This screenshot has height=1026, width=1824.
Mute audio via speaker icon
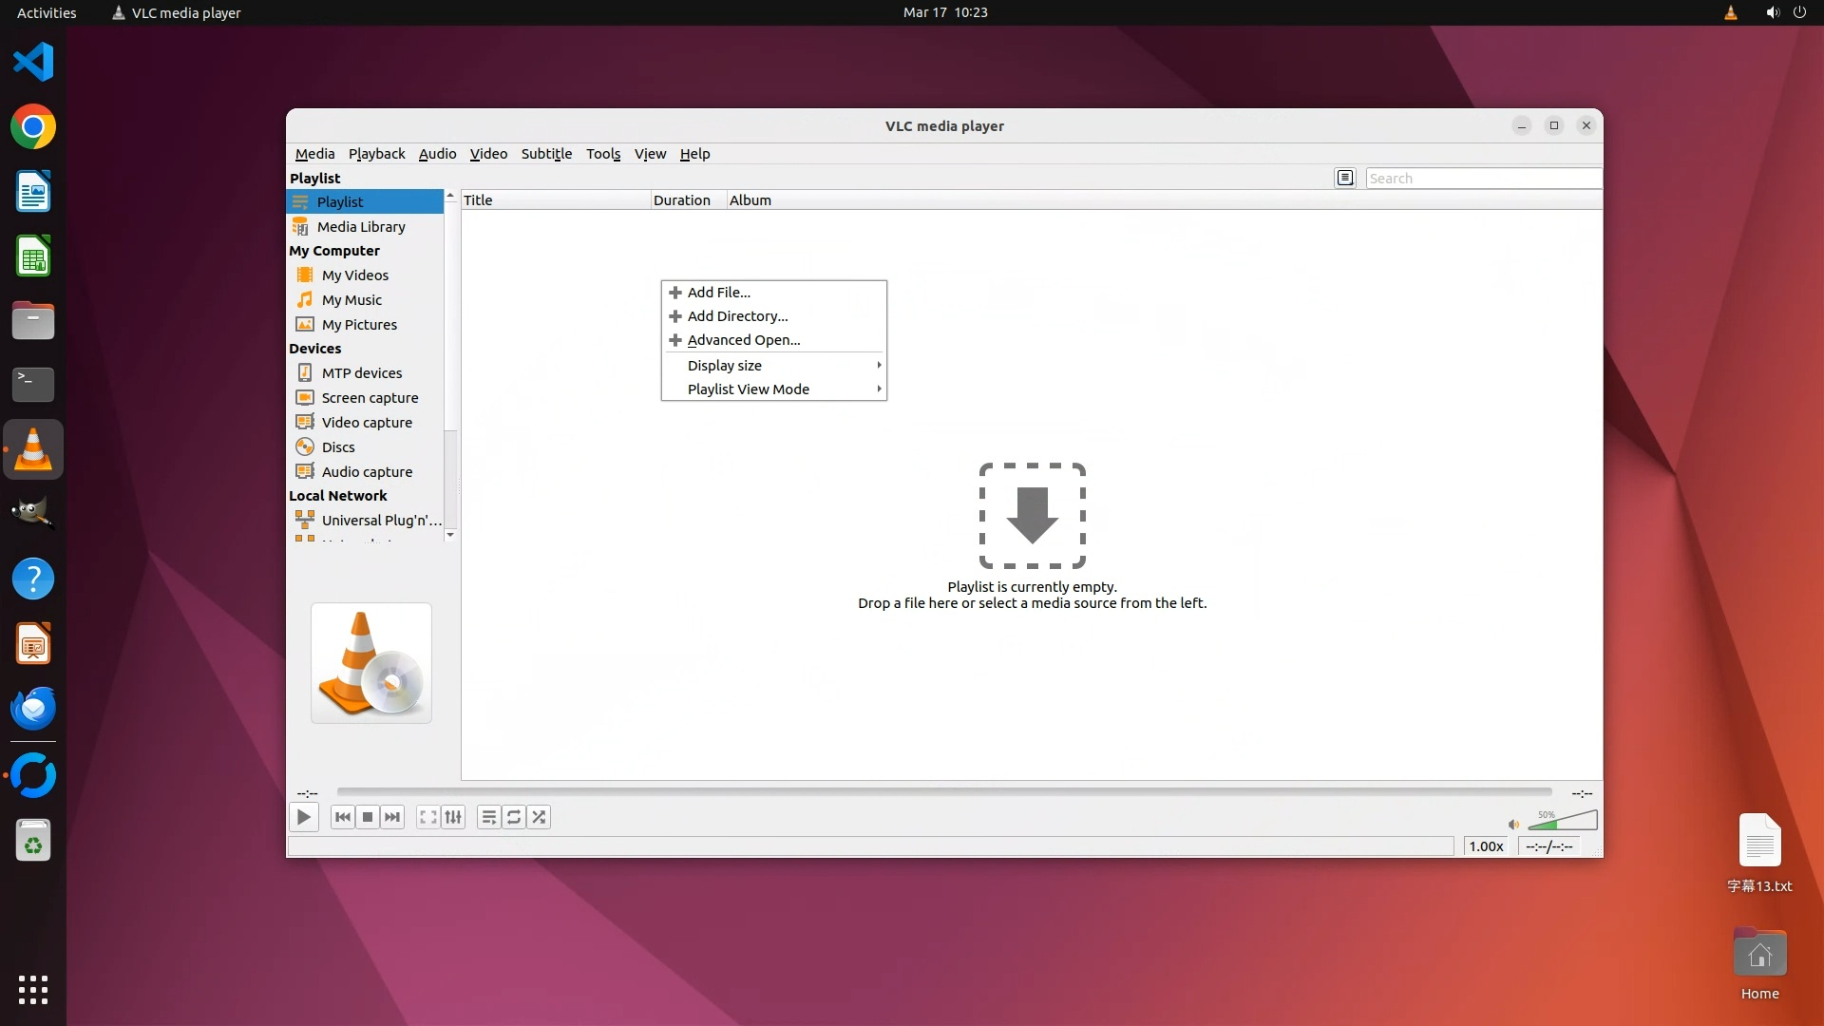[1513, 824]
